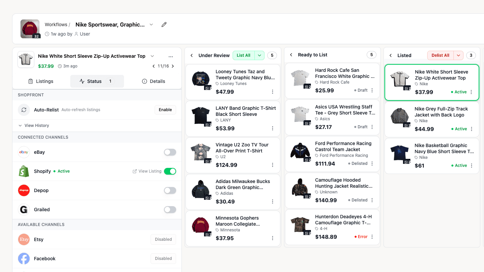Screen dimensions: 484x272
Task: Open options menu for Looney Tunes Taz card
Action: [x=273, y=92]
